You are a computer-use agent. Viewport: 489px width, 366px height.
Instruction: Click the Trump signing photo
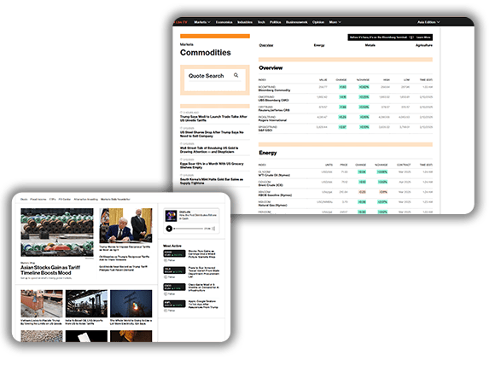125,226
